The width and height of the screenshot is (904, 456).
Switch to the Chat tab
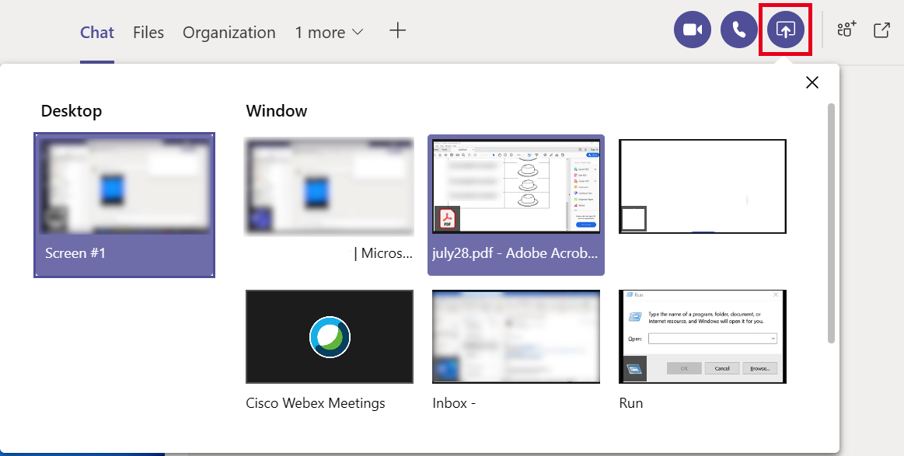point(96,32)
